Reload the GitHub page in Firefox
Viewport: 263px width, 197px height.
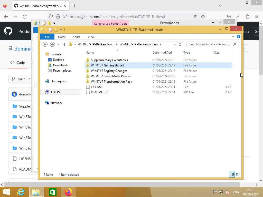coord(25,17)
